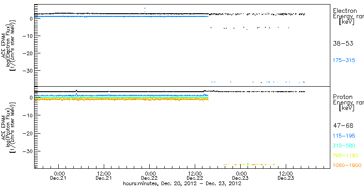Click the 0:00 Dec.22 time axis label

pyautogui.click(x=150, y=176)
